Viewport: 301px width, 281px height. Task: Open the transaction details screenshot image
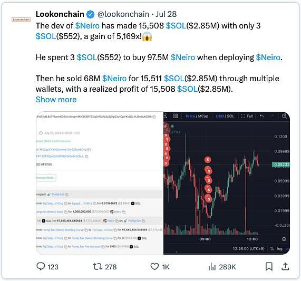[x=100, y=183]
